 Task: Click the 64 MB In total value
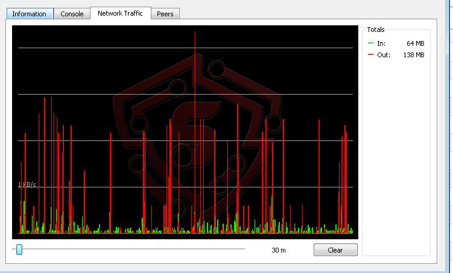point(416,43)
